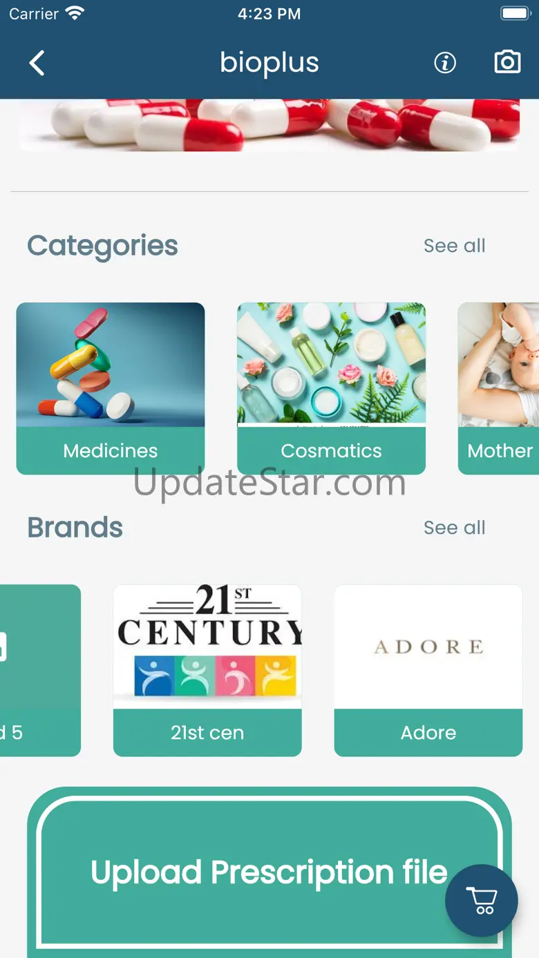See all Brands
This screenshot has height=958, width=539.
(454, 528)
